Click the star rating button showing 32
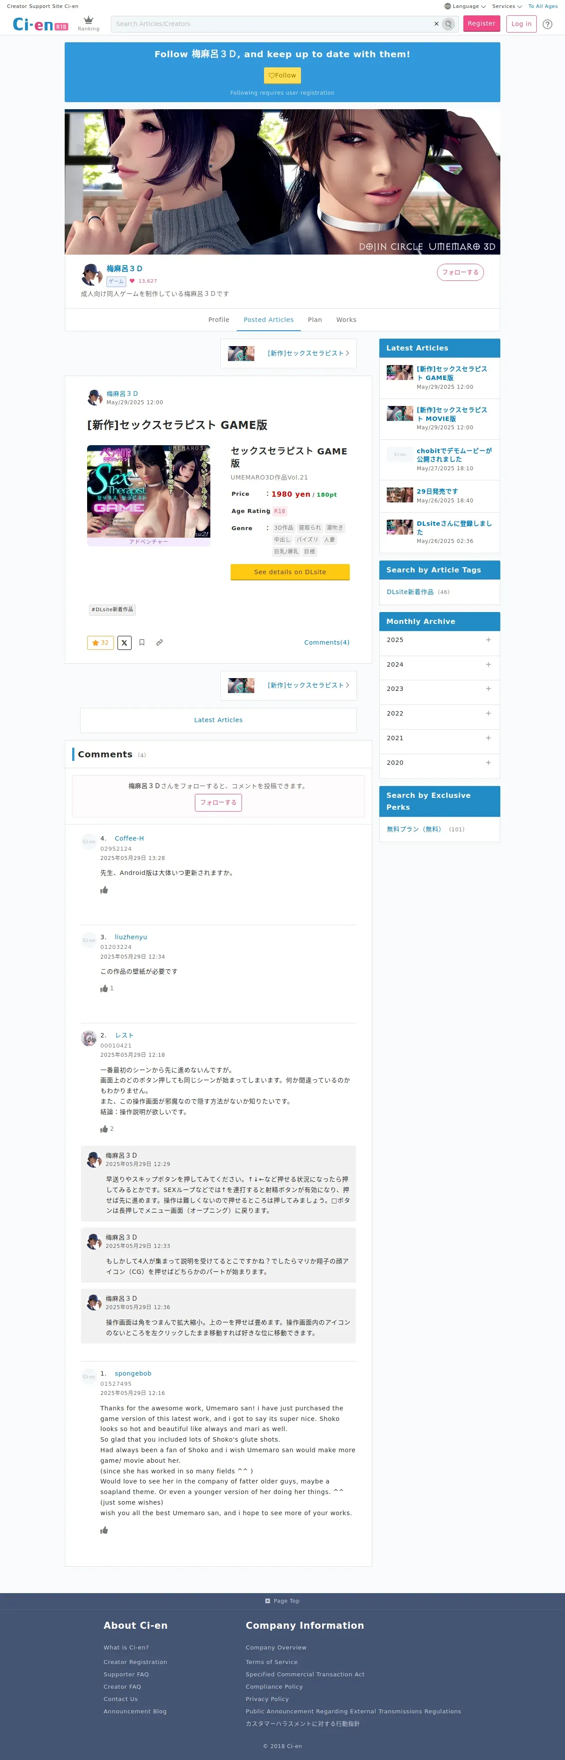This screenshot has width=565, height=1760. 100,642
